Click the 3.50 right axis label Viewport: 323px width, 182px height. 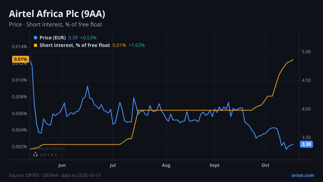tap(307, 138)
